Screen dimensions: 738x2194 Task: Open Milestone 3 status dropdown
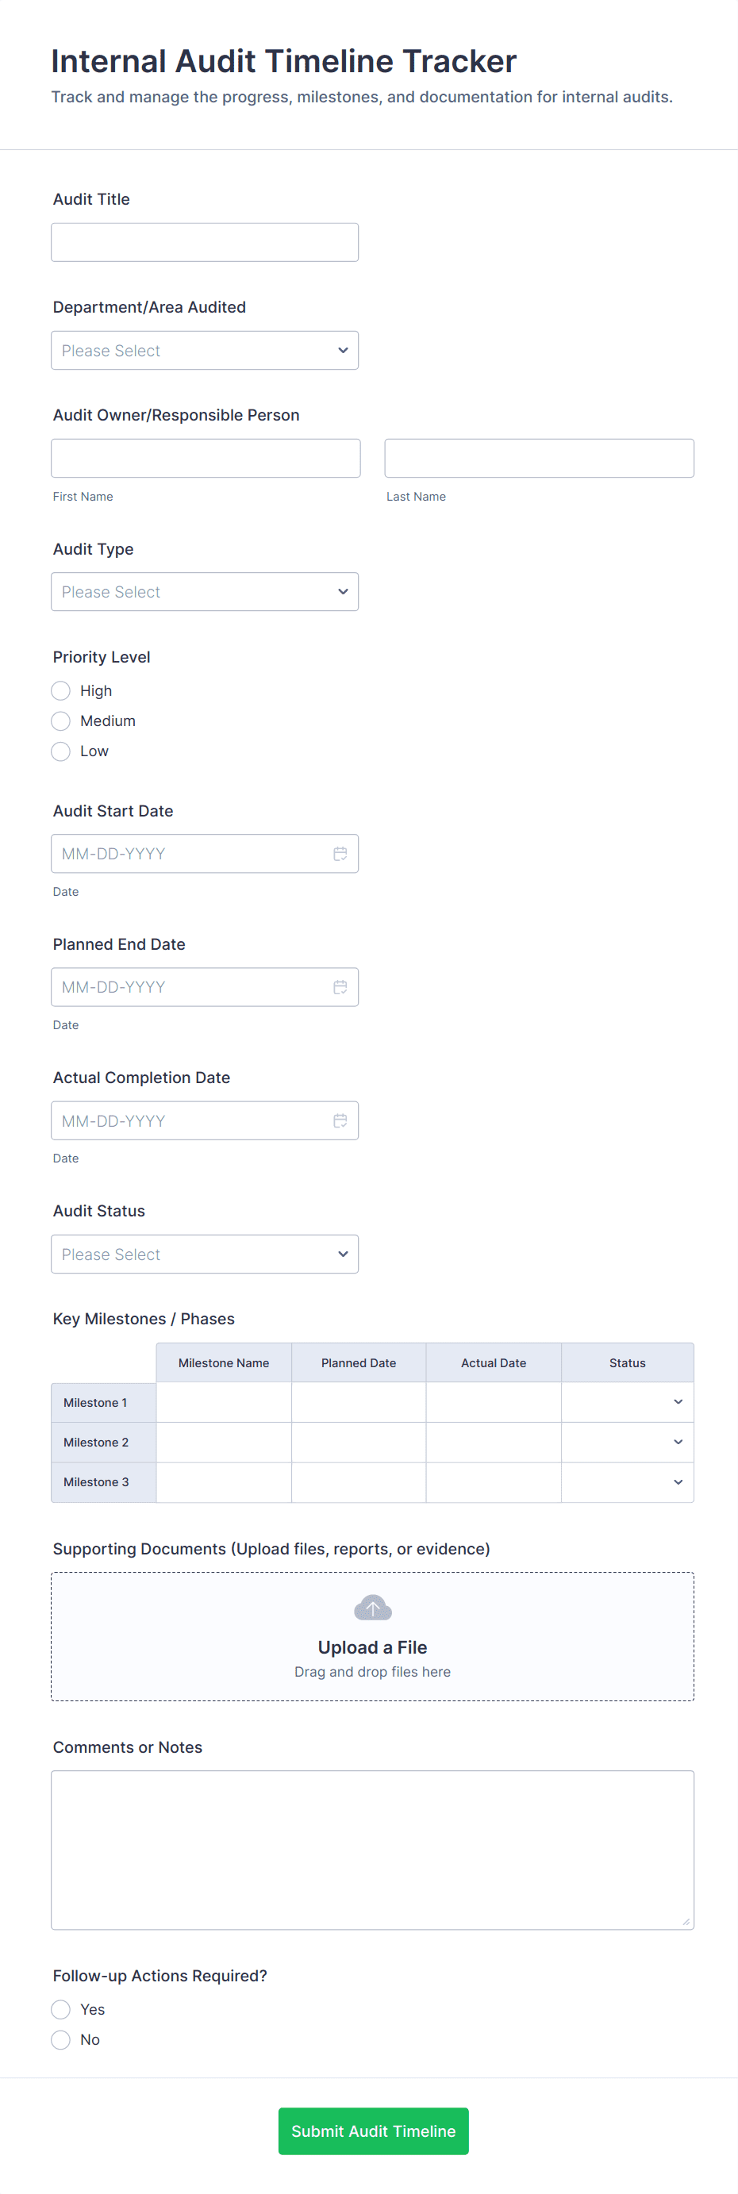(627, 1482)
